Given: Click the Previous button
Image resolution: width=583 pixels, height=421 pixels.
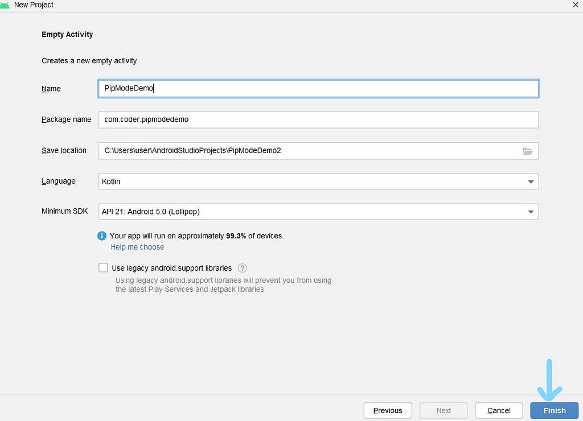Looking at the screenshot, I should pos(388,410).
